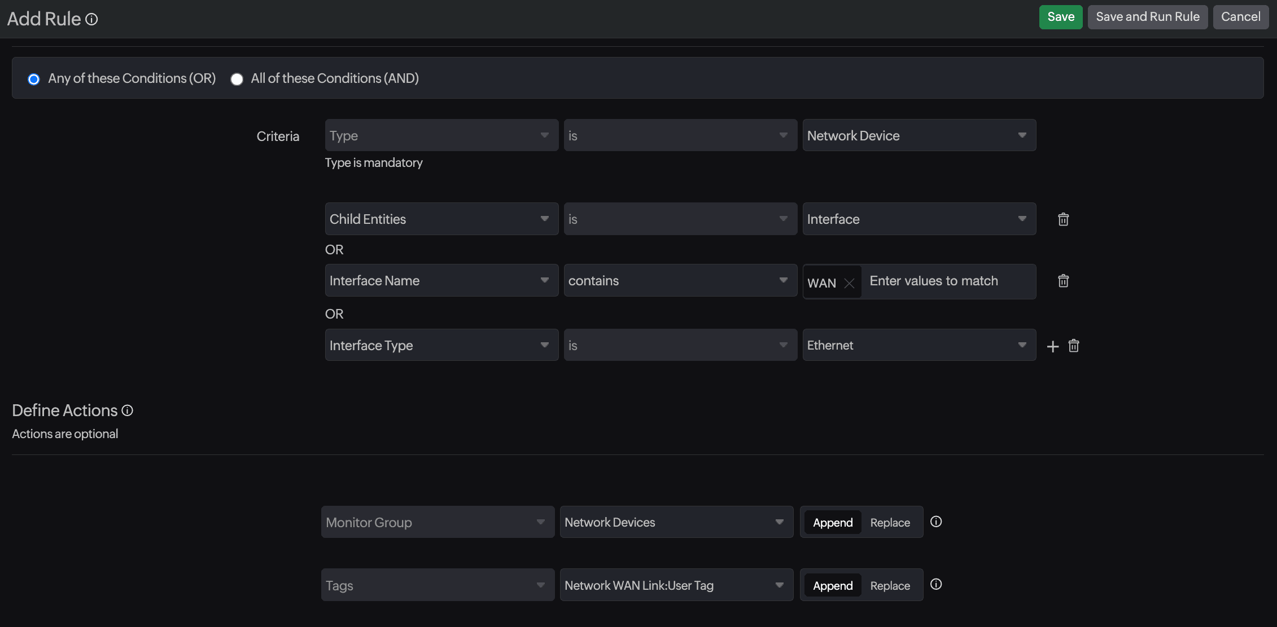This screenshot has height=627, width=1277.
Task: Save the rule
Action: (1060, 16)
